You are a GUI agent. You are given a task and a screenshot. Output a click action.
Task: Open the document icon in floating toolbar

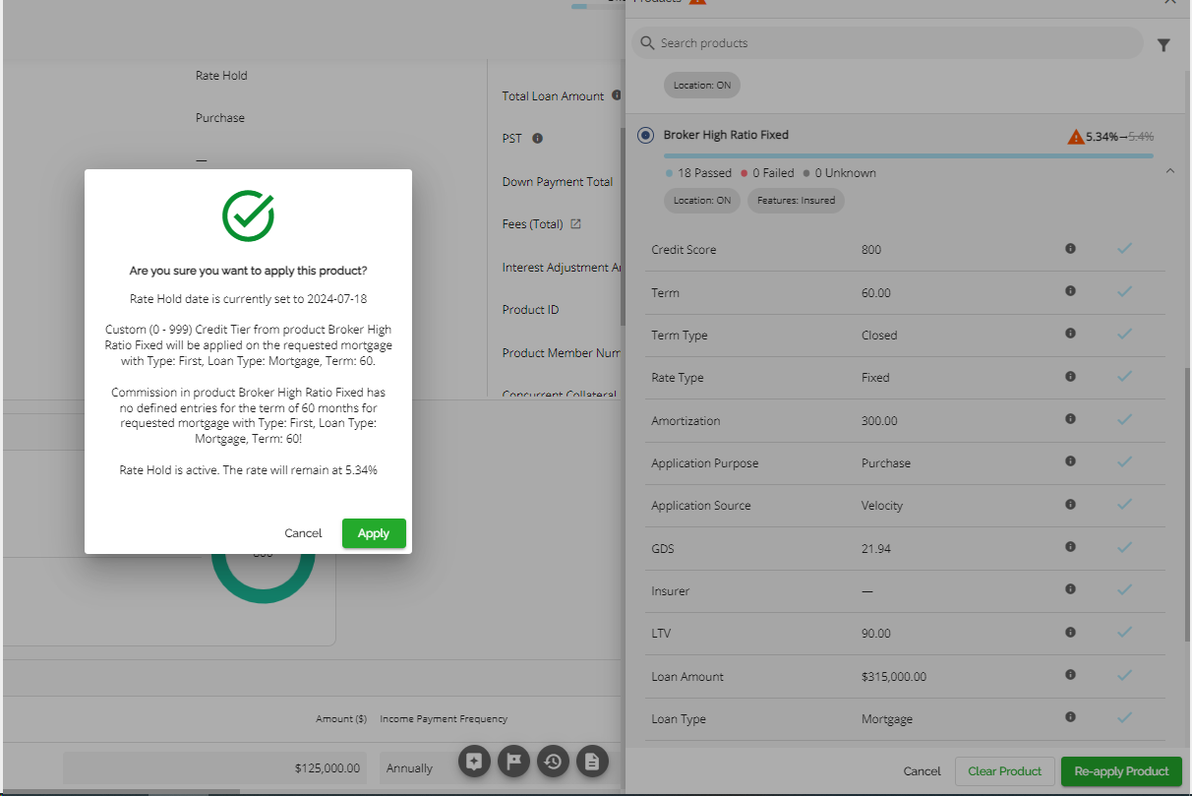pos(592,761)
